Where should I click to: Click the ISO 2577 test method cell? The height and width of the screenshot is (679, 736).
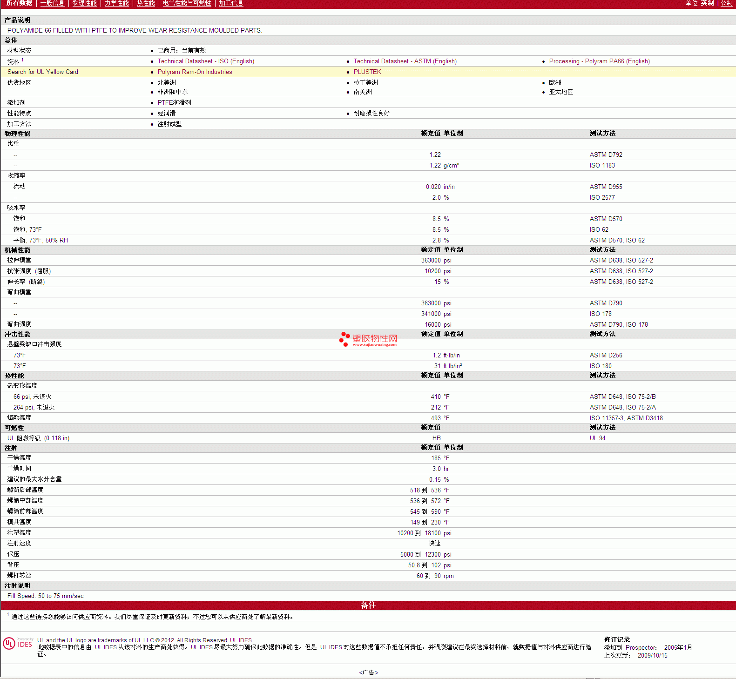[602, 198]
